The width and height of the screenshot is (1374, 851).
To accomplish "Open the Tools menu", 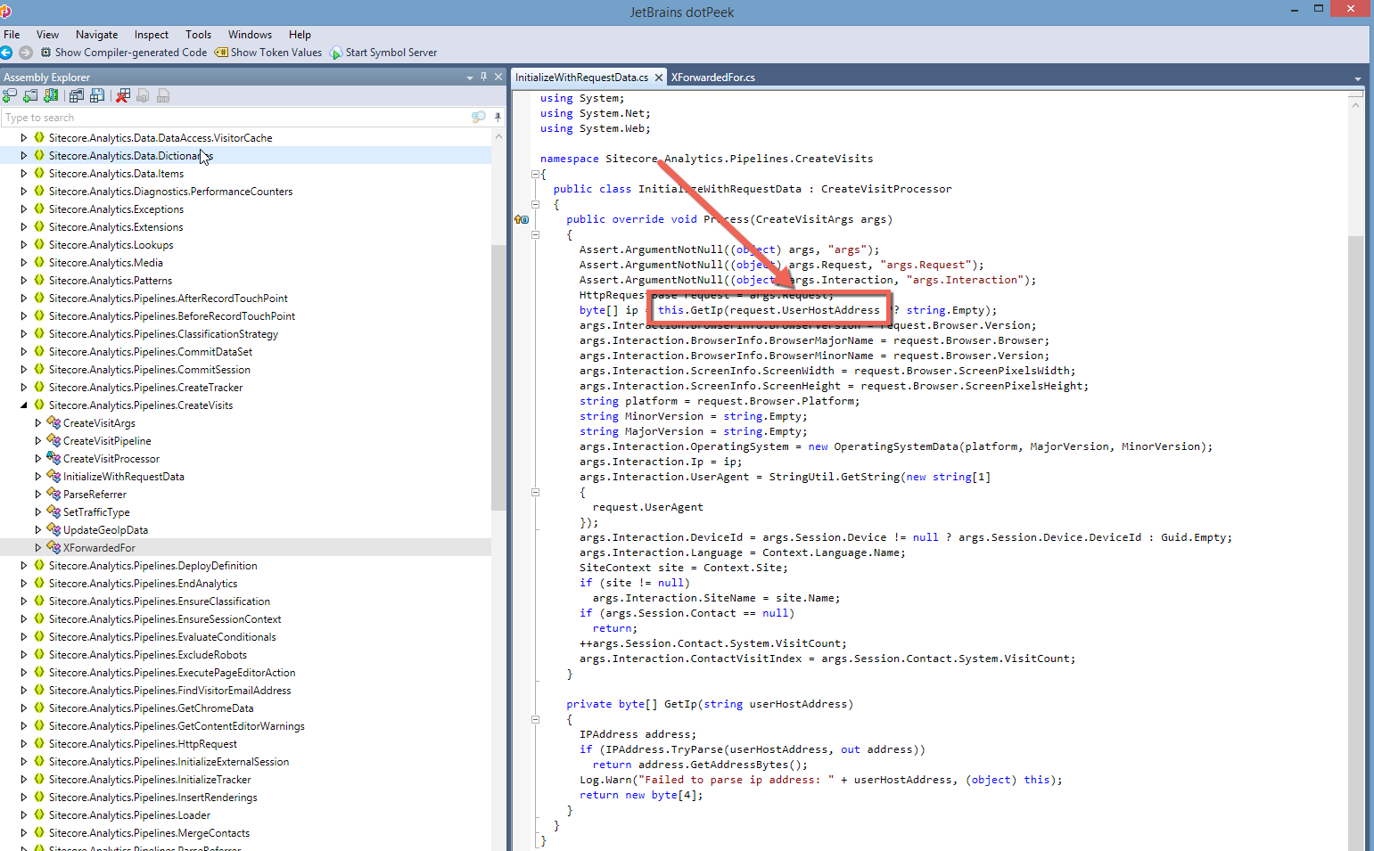I will click(198, 35).
